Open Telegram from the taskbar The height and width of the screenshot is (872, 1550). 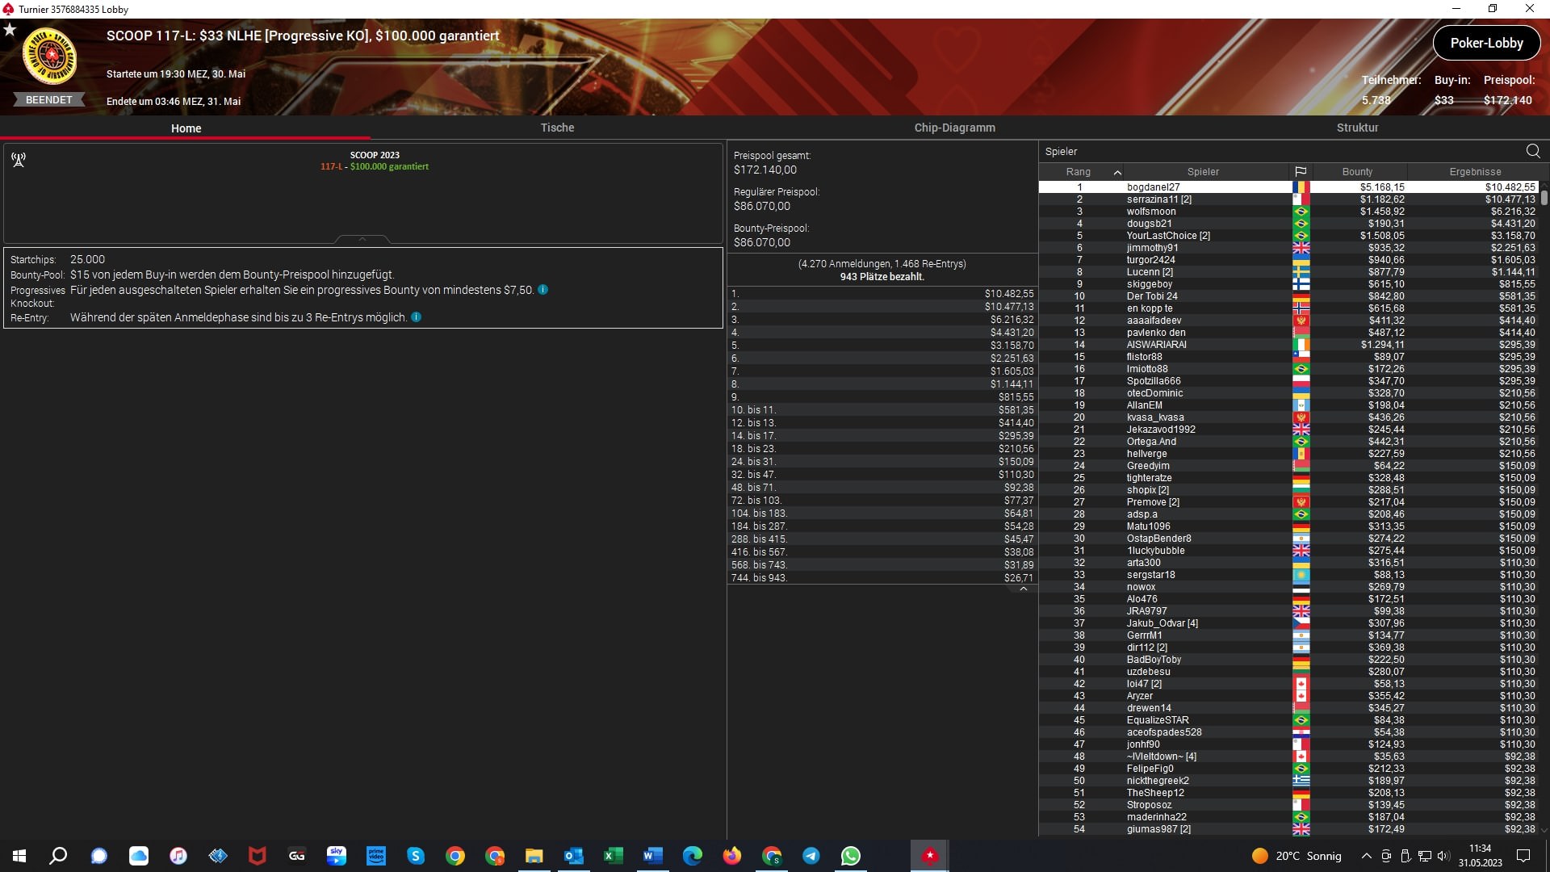[x=811, y=856]
